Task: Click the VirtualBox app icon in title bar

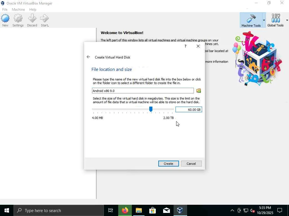Action: pos(3,3)
